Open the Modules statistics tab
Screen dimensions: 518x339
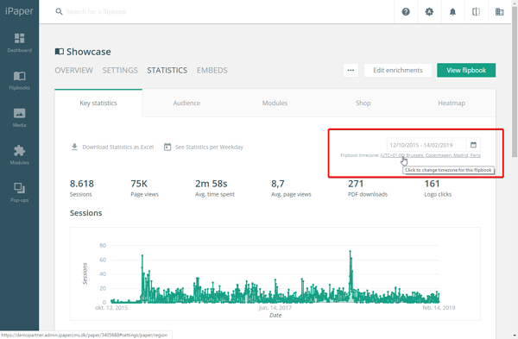tap(275, 103)
